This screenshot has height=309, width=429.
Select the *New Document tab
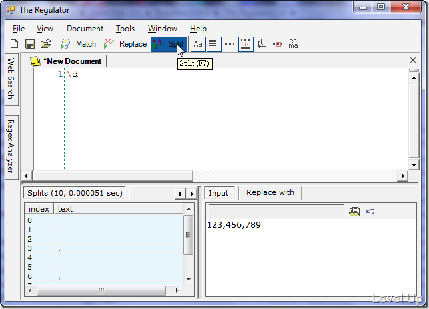click(x=66, y=61)
